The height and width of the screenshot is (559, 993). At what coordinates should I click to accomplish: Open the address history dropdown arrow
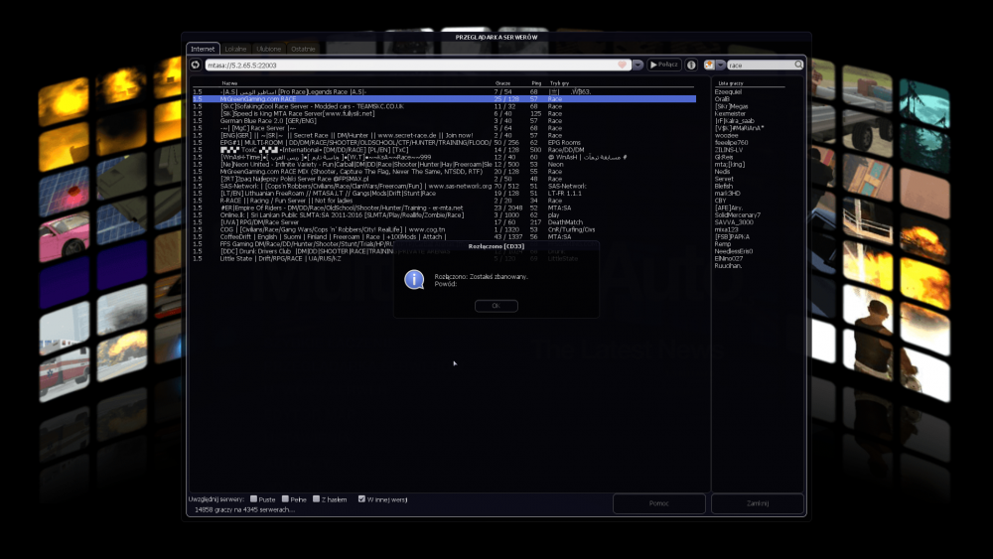coord(638,65)
